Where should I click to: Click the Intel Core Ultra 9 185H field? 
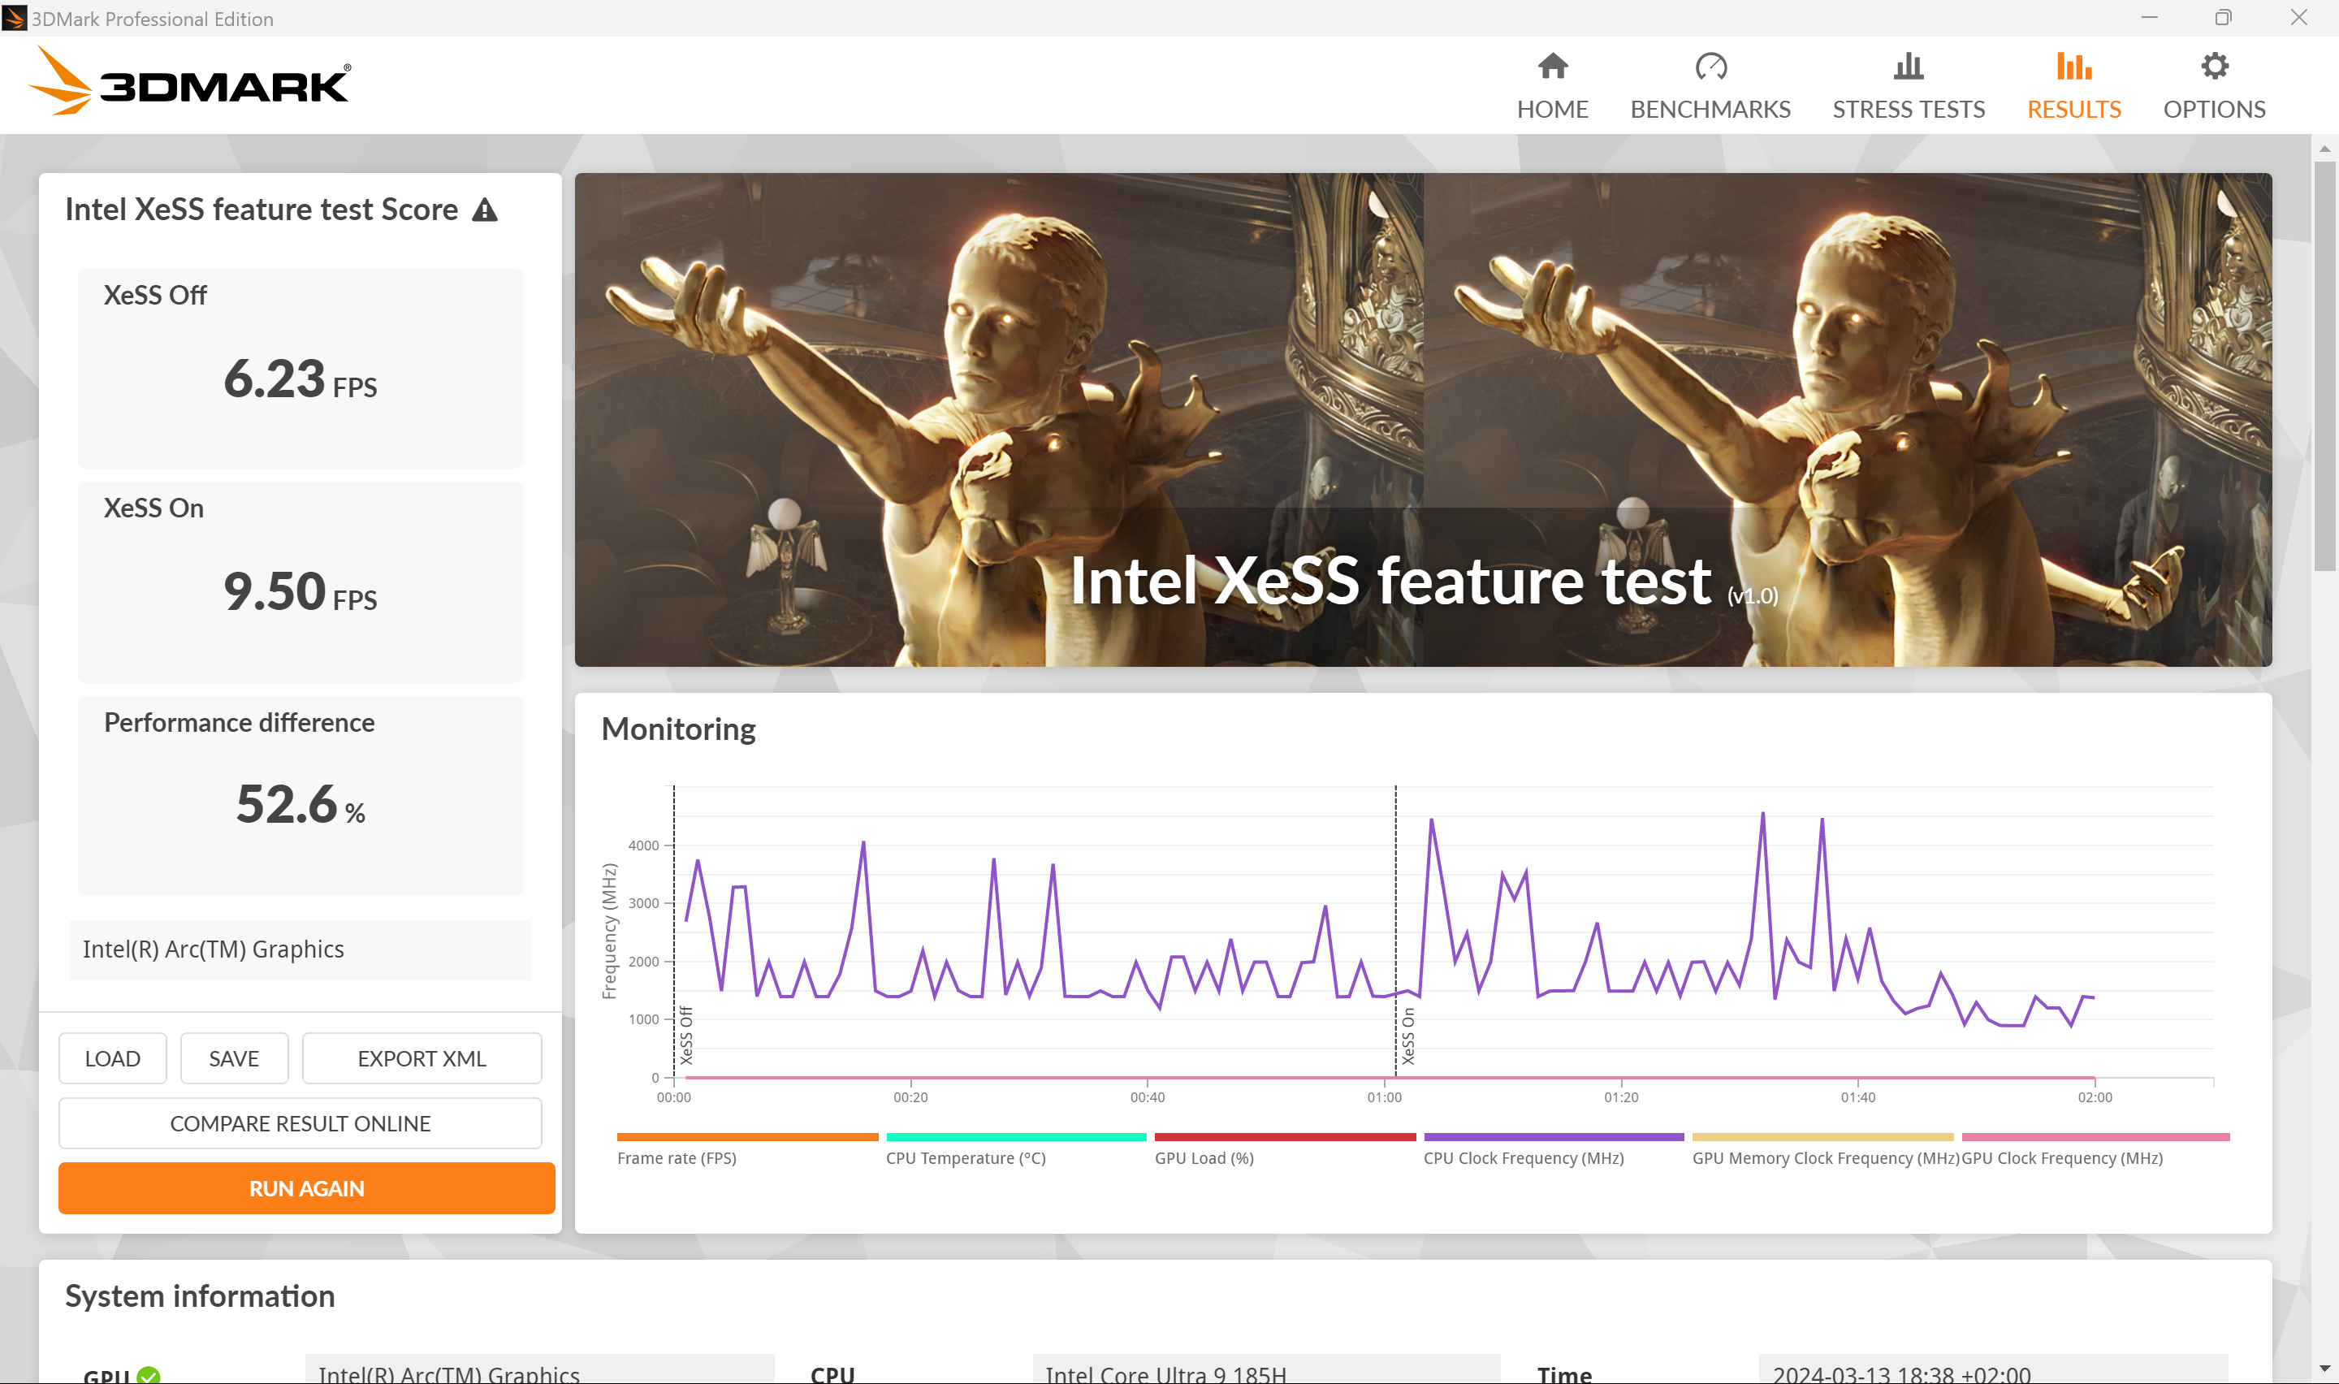click(x=1266, y=1371)
